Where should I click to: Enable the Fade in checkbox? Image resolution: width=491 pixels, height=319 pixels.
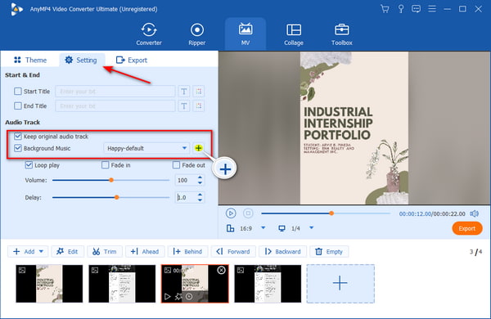(106, 165)
